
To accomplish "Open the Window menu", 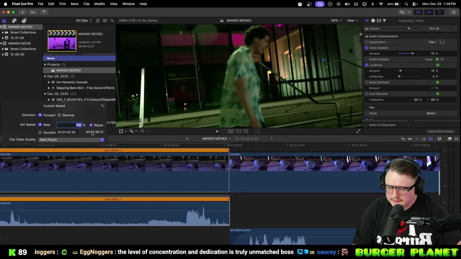I will [129, 4].
